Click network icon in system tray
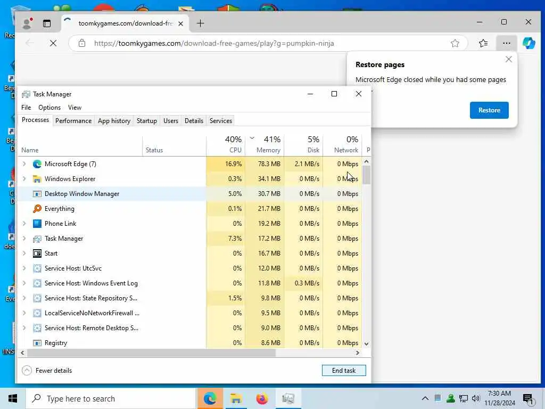This screenshot has height=409, width=545. point(463,398)
